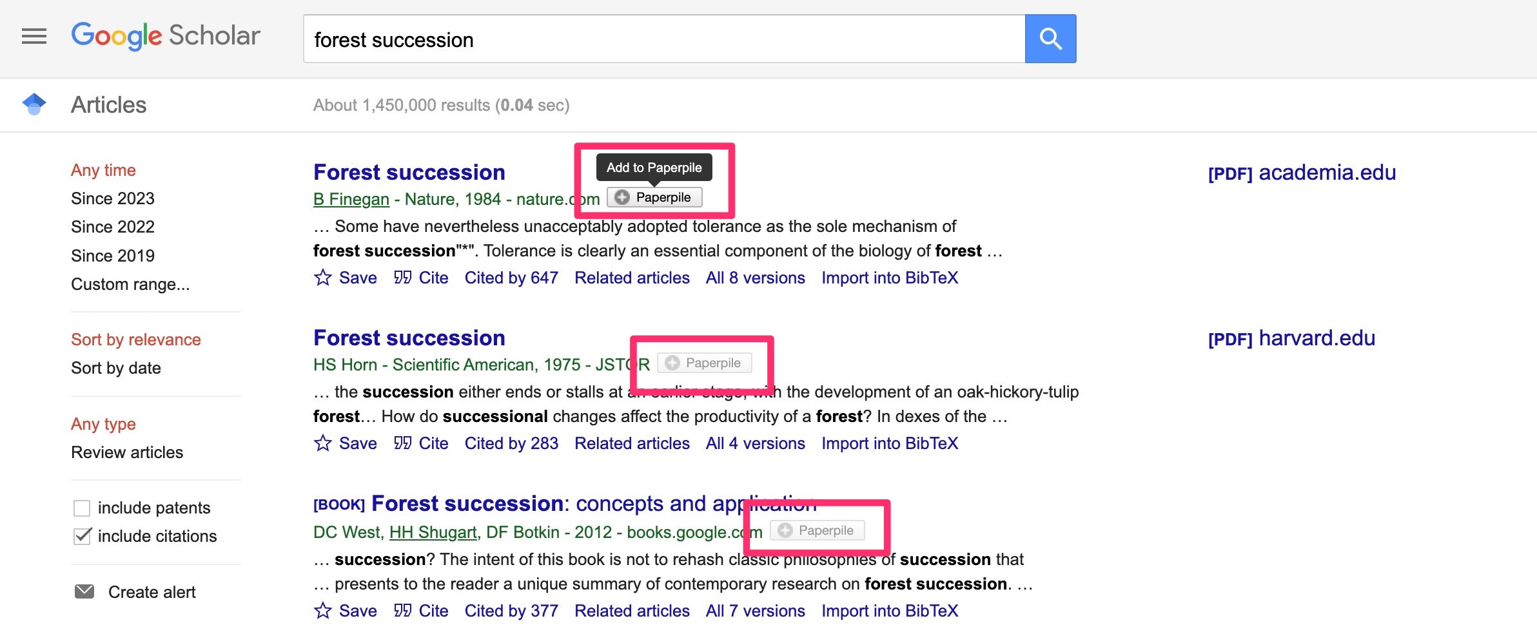The image size is (1537, 643).
Task: Filter results to Since 2022
Action: [113, 227]
